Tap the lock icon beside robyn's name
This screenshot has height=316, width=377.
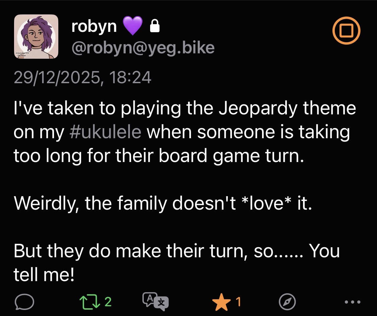(x=154, y=27)
